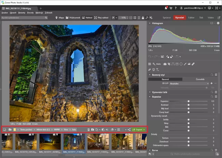Click the trash delete icon in path bar

[x=89, y=130]
